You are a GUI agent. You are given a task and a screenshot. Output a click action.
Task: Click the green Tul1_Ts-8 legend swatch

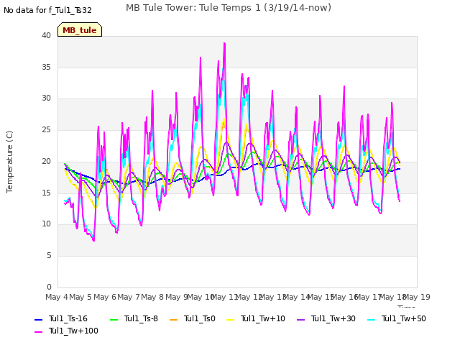point(114,319)
